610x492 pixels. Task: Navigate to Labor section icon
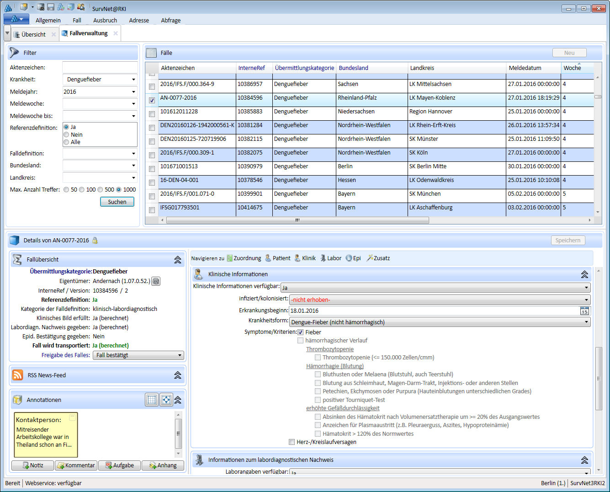coord(324,258)
